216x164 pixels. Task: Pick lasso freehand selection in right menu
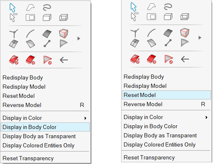click(x=168, y=7)
